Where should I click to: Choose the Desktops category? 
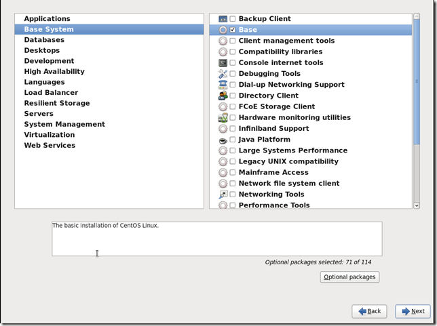109,50
